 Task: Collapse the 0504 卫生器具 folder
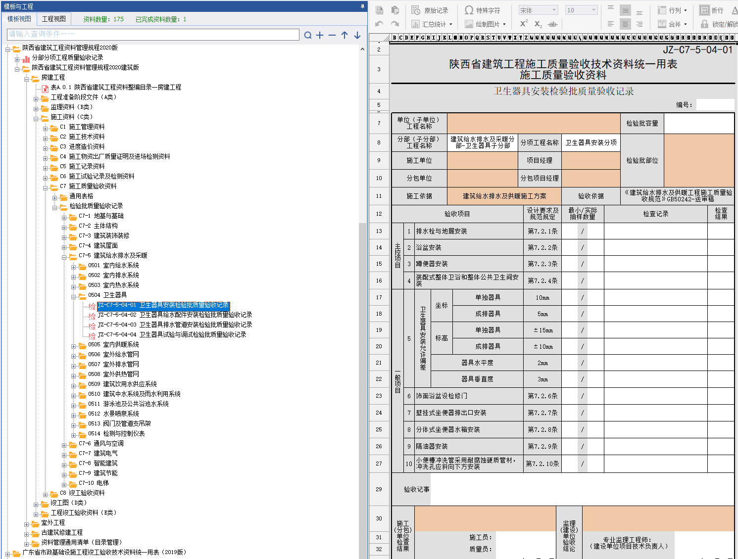tap(73, 297)
